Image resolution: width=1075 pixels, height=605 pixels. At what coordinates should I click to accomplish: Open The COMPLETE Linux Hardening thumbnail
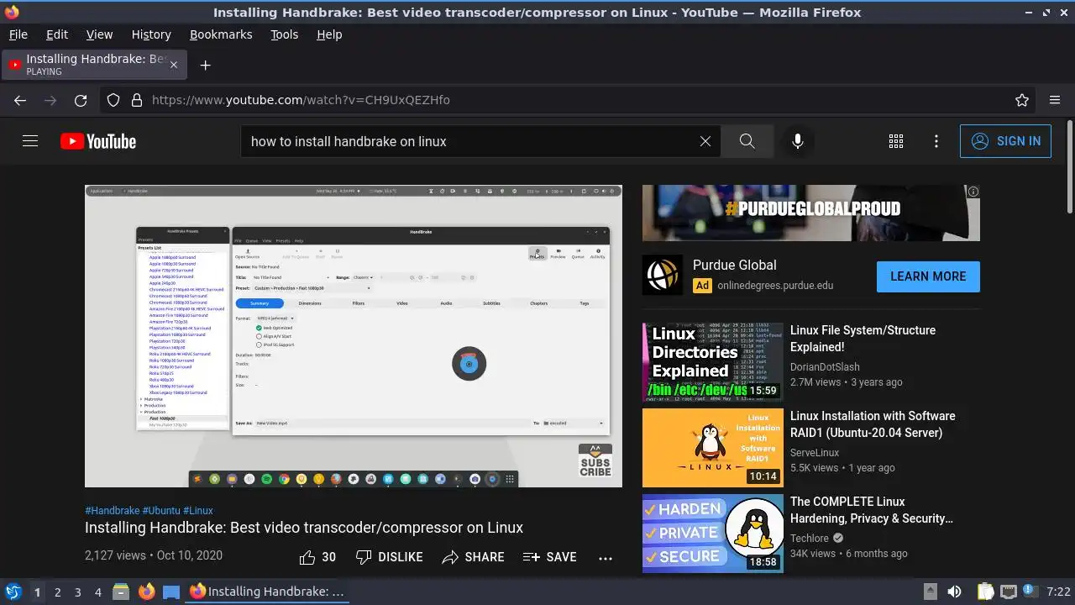click(713, 534)
